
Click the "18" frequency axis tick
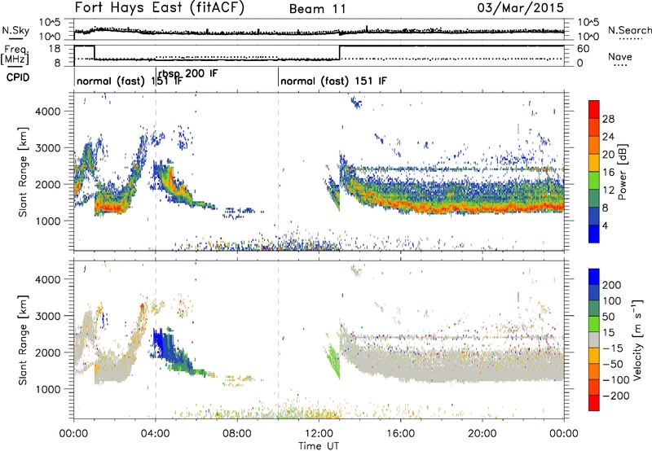coord(55,49)
